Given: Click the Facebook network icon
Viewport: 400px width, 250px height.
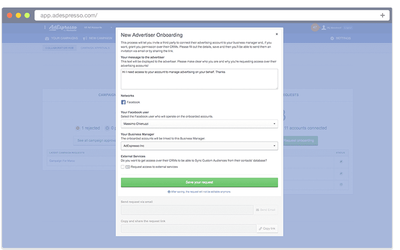Looking at the screenshot, I should tap(123, 102).
